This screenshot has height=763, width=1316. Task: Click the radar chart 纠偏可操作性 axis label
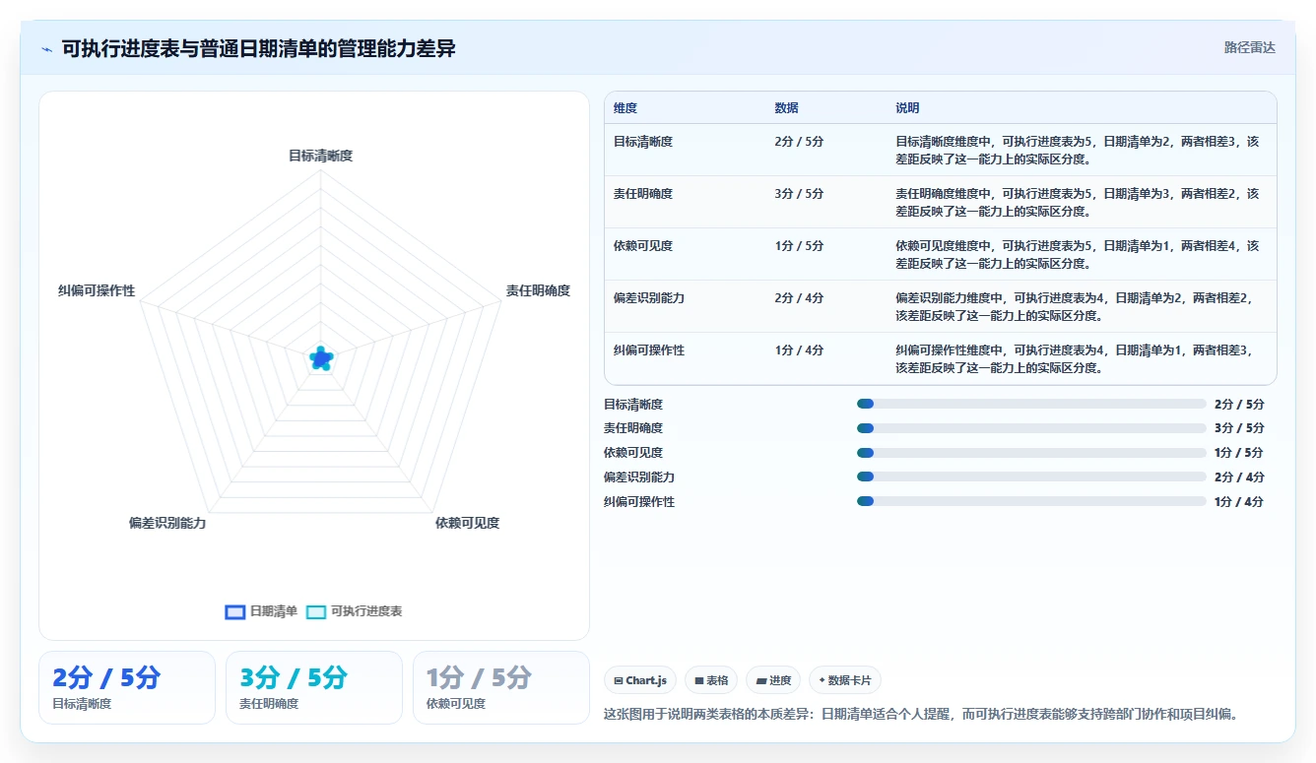(97, 291)
